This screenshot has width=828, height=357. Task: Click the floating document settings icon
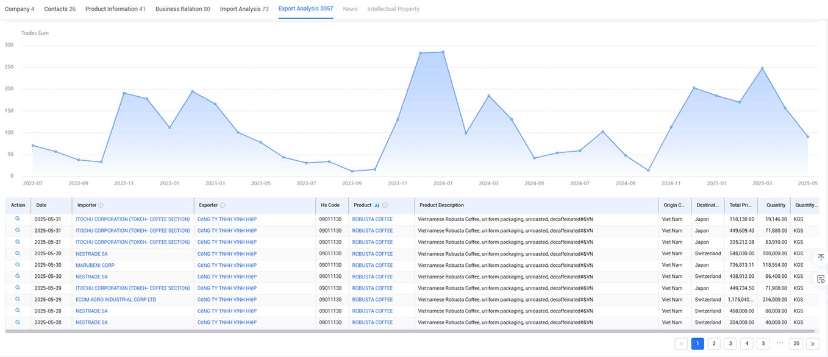(x=821, y=278)
